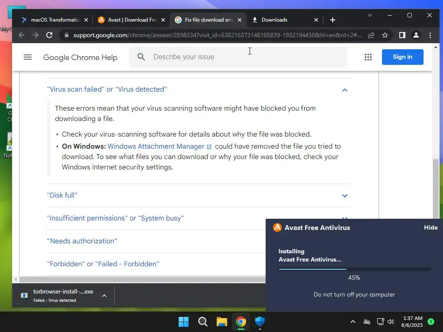Click the cloud sync tray icon
443x332 pixels.
point(367,322)
